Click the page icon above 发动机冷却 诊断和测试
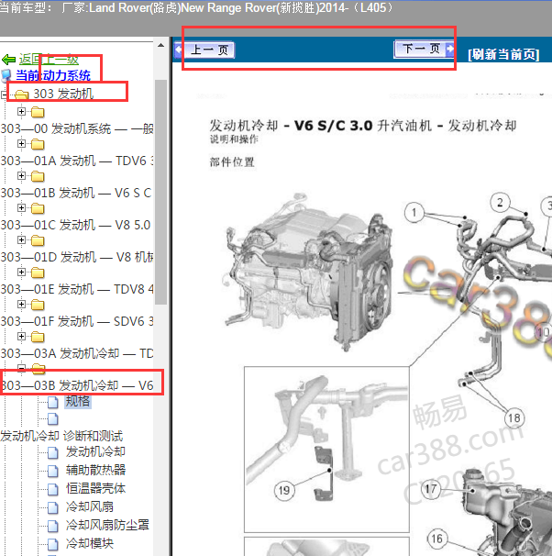The width and height of the screenshot is (552, 556). [53, 418]
